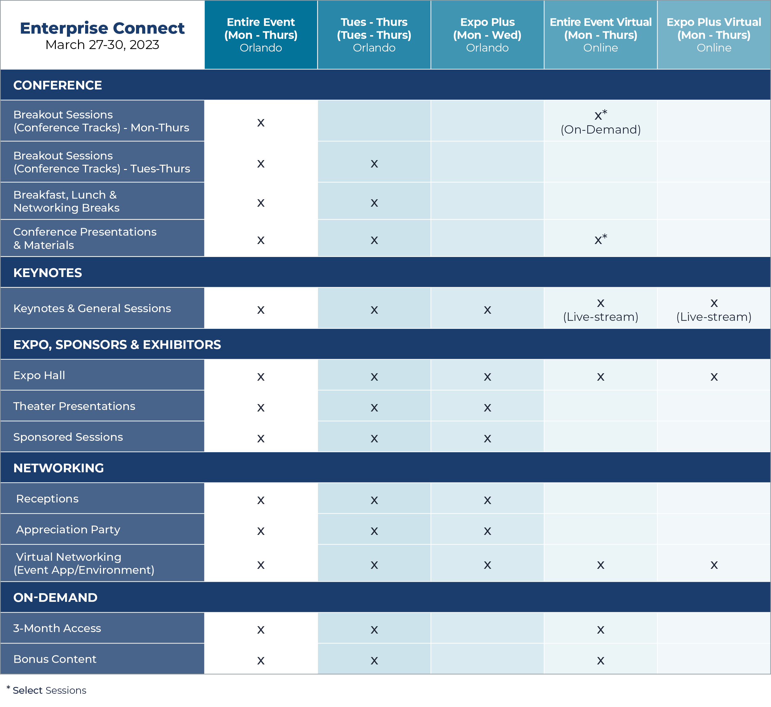Toggle the Breakout Sessions Mon-Thurs checkbox
This screenshot has height=707, width=771.
261,121
